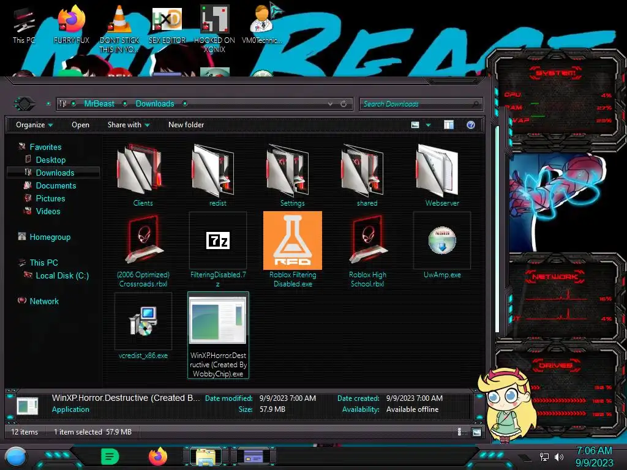
Task: Expand the address bar history dropdown
Action: point(330,104)
